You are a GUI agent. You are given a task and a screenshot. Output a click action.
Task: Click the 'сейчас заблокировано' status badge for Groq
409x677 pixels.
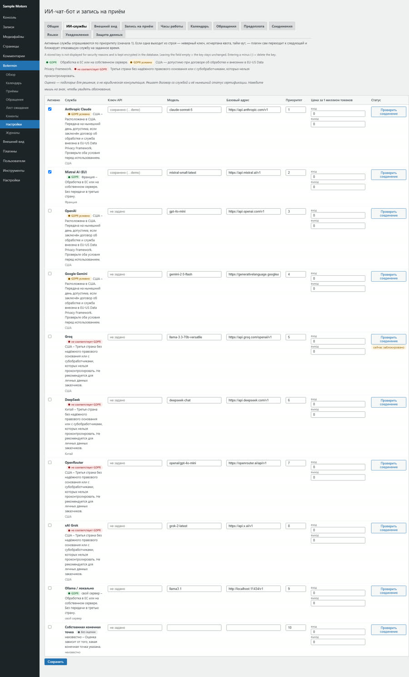click(389, 348)
